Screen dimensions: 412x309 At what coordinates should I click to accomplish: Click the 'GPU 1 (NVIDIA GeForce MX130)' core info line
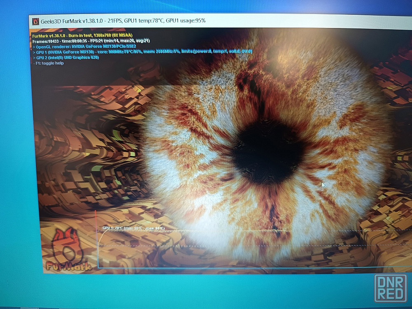pos(143,52)
